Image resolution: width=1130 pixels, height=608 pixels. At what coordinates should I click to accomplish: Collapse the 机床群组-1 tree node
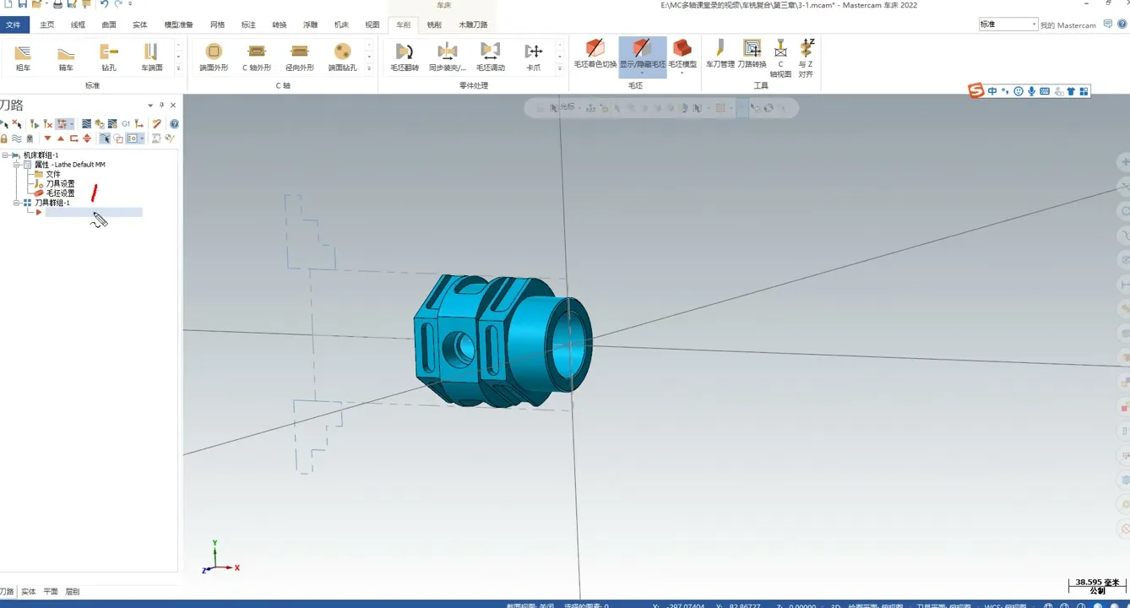pos(5,155)
